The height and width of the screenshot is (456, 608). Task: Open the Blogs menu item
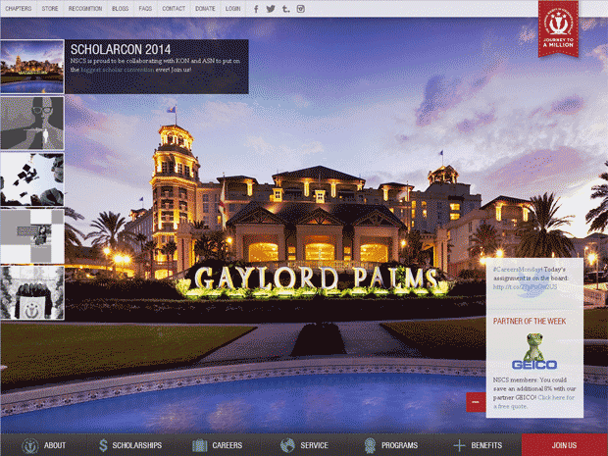tap(121, 9)
